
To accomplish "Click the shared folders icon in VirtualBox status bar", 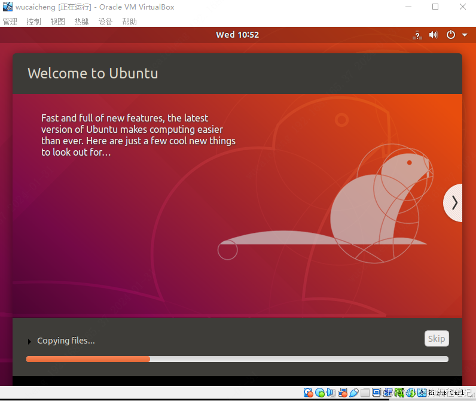I will 365,393.
